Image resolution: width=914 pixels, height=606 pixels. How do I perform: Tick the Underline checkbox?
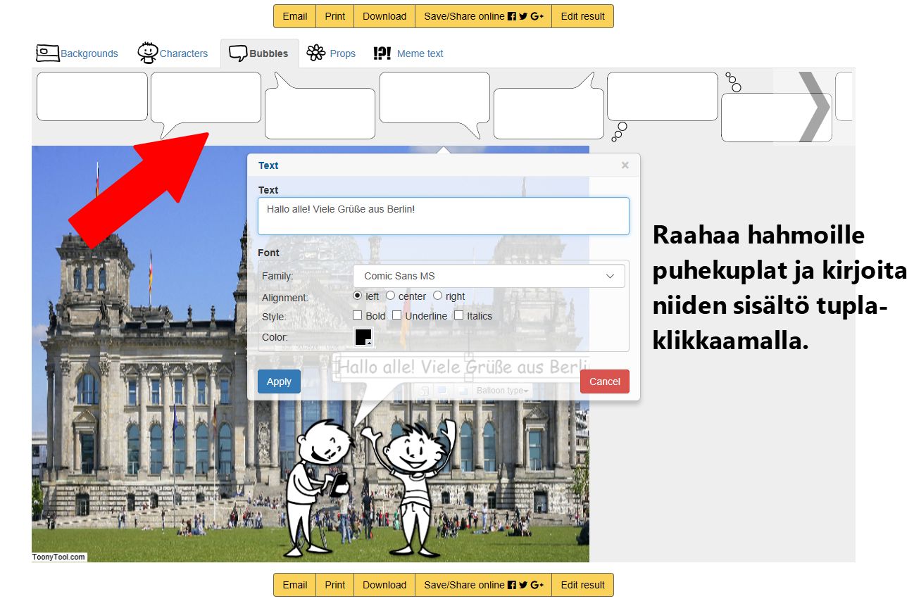[397, 315]
